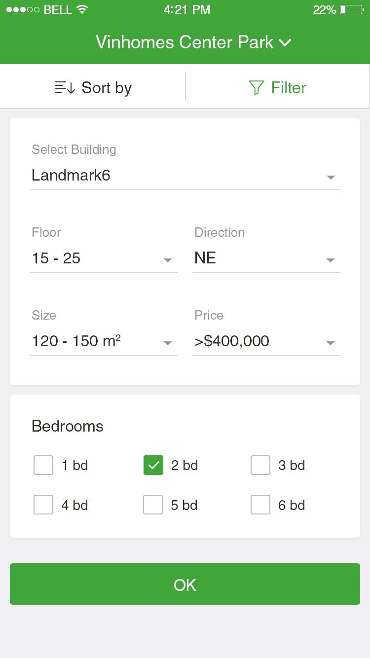This screenshot has width=370, height=658.
Task: Tap the Price dropdown arrow
Action: 331,343
